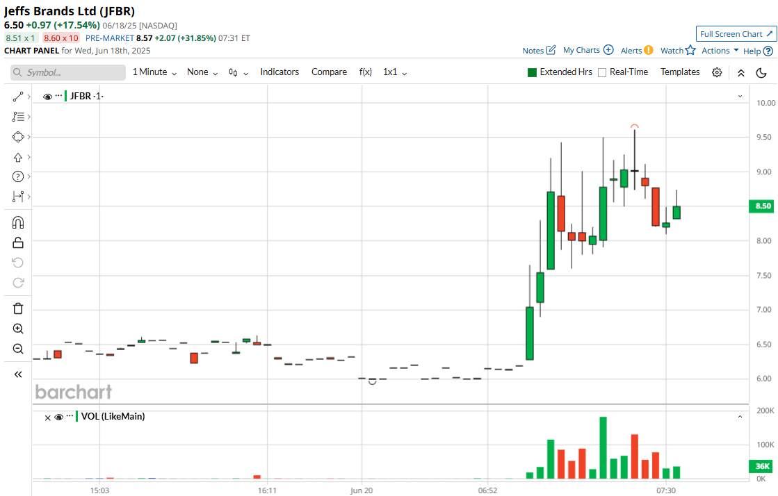Image resolution: width=778 pixels, height=496 pixels.
Task: Click the Notes link
Action: pos(533,51)
